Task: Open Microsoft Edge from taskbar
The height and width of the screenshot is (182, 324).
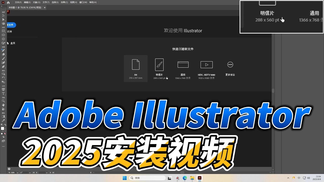Action: pos(185,178)
